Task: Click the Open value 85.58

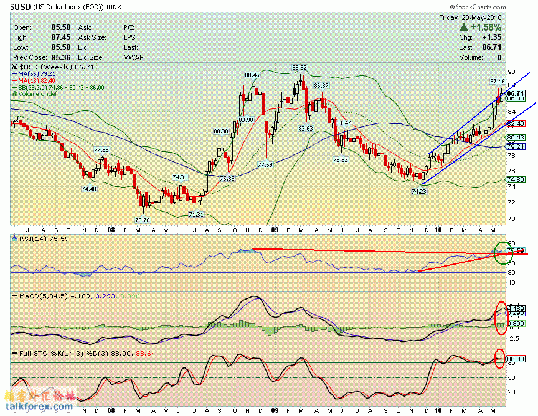Action: pos(61,27)
